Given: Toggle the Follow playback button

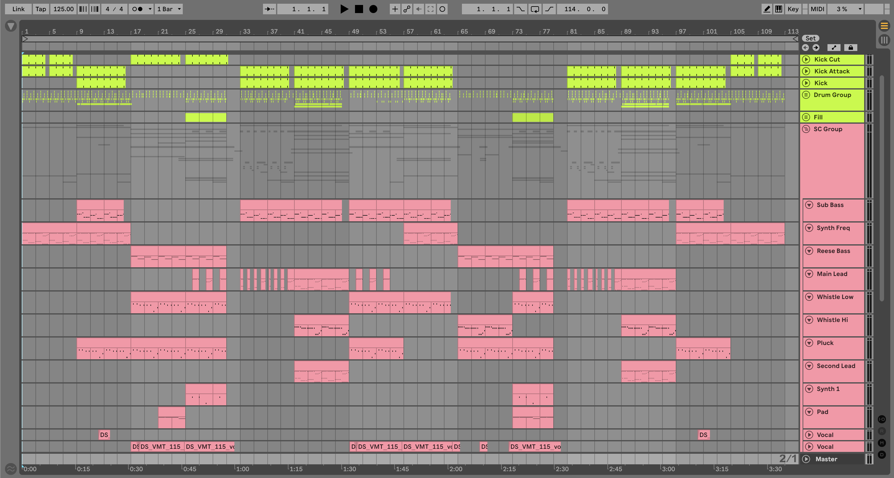Looking at the screenshot, I should point(269,9).
